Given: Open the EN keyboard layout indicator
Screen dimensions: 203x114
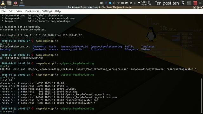Looking at the screenshot, I should tap(106, 3).
